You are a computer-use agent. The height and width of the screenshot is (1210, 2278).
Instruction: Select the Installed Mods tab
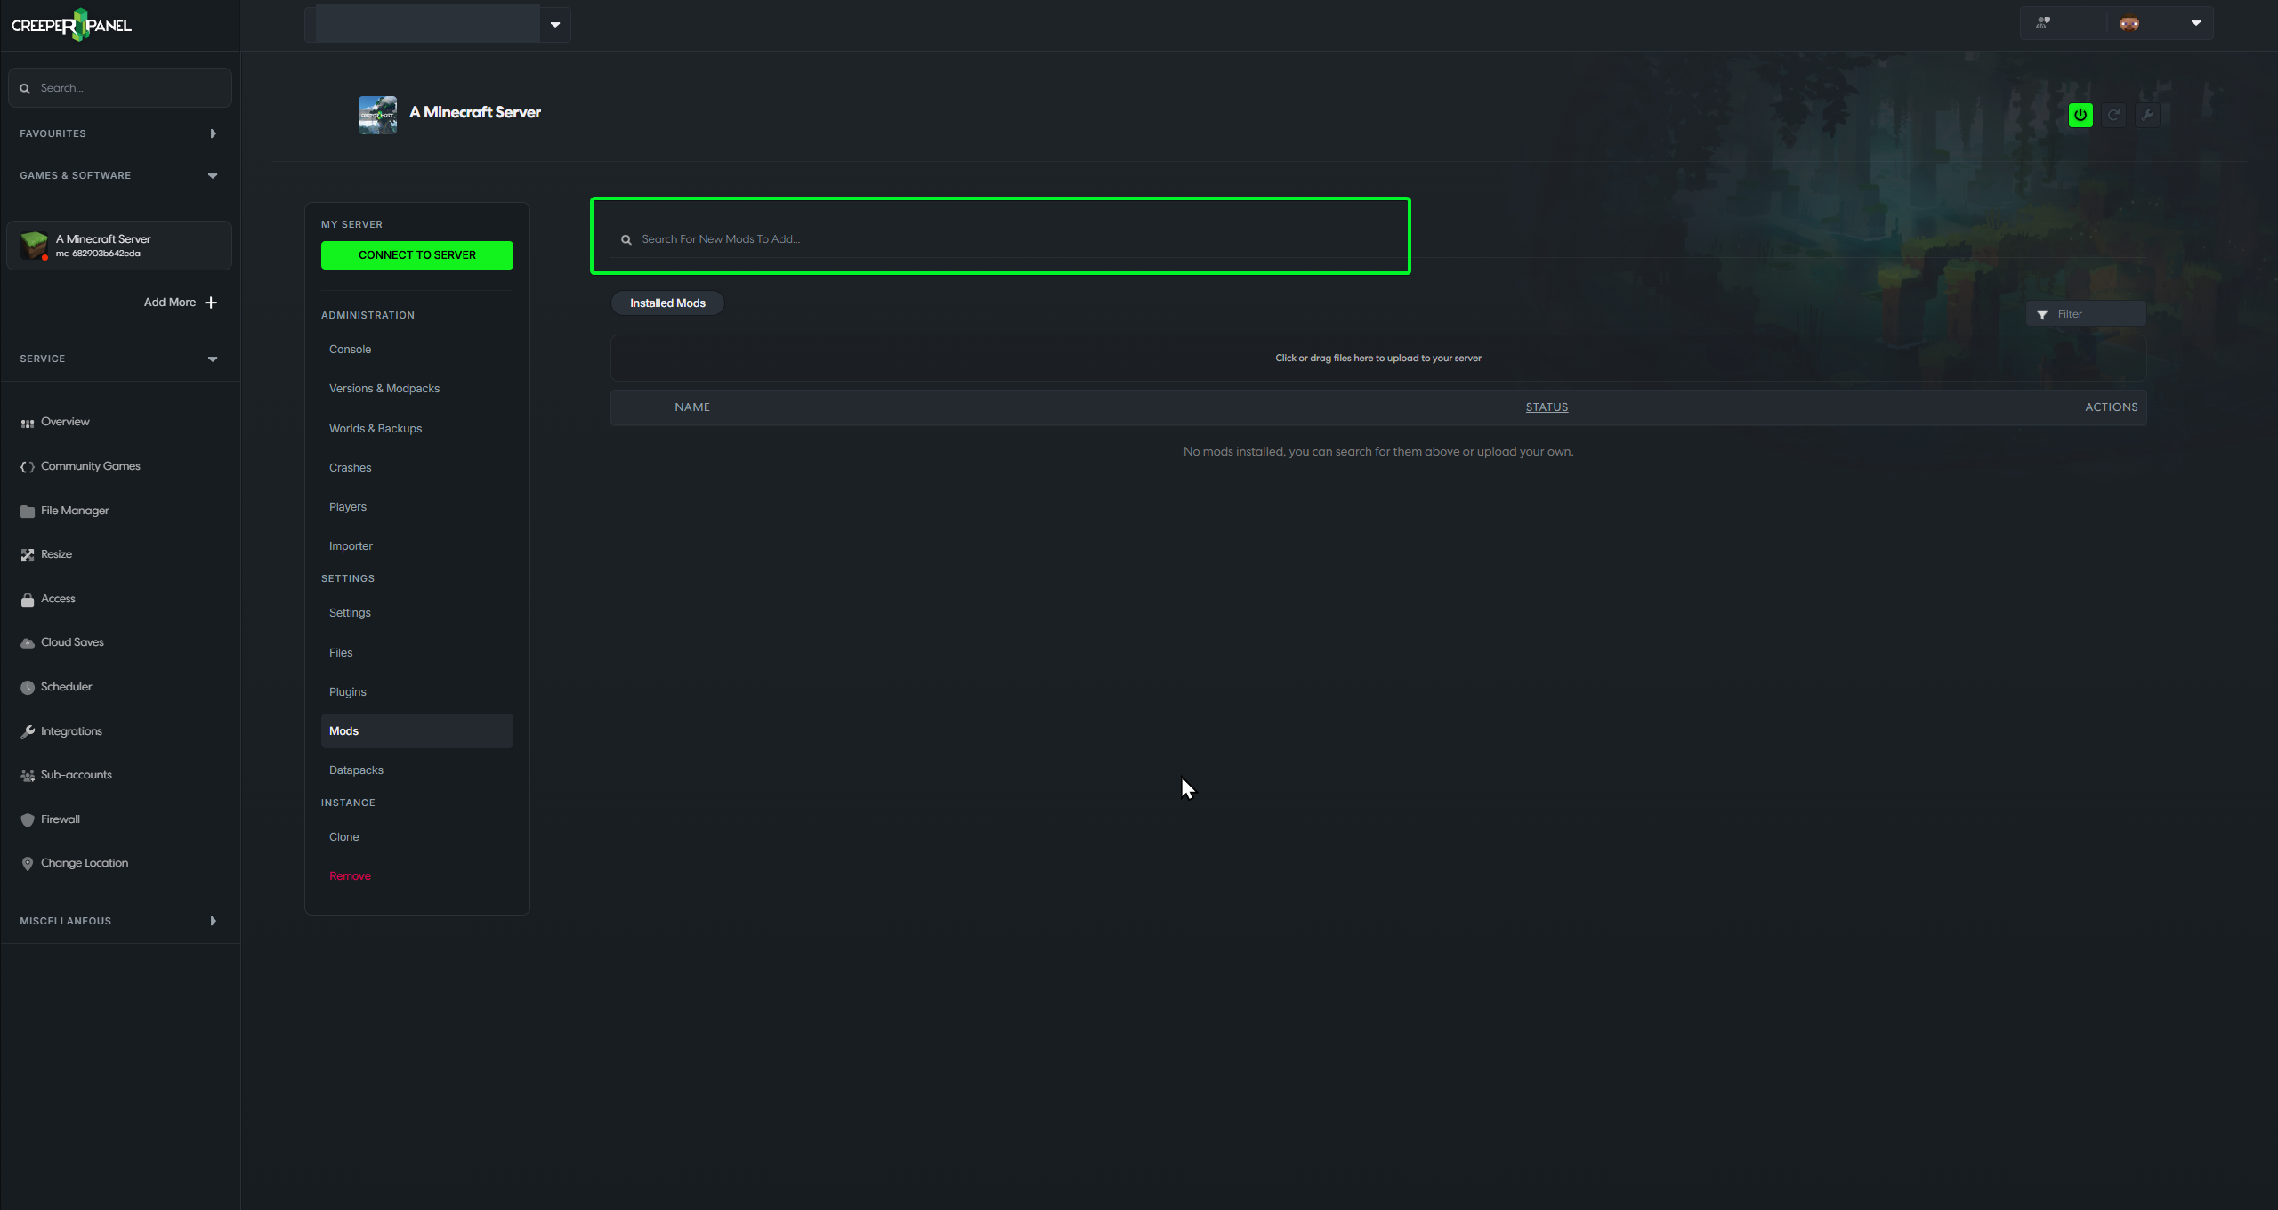[667, 303]
